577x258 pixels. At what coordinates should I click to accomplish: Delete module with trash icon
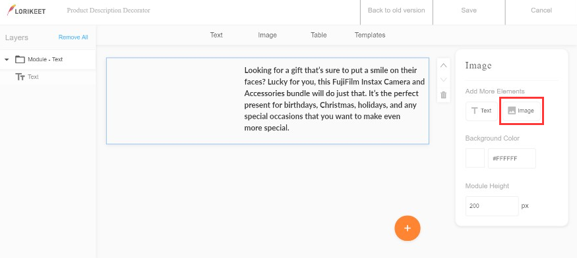pyautogui.click(x=443, y=95)
